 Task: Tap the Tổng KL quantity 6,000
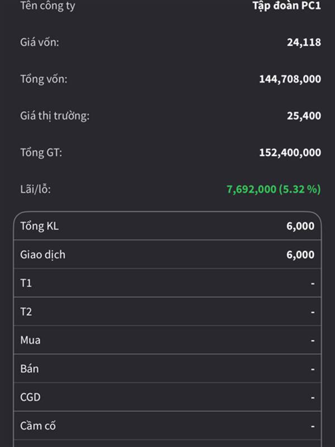(301, 226)
